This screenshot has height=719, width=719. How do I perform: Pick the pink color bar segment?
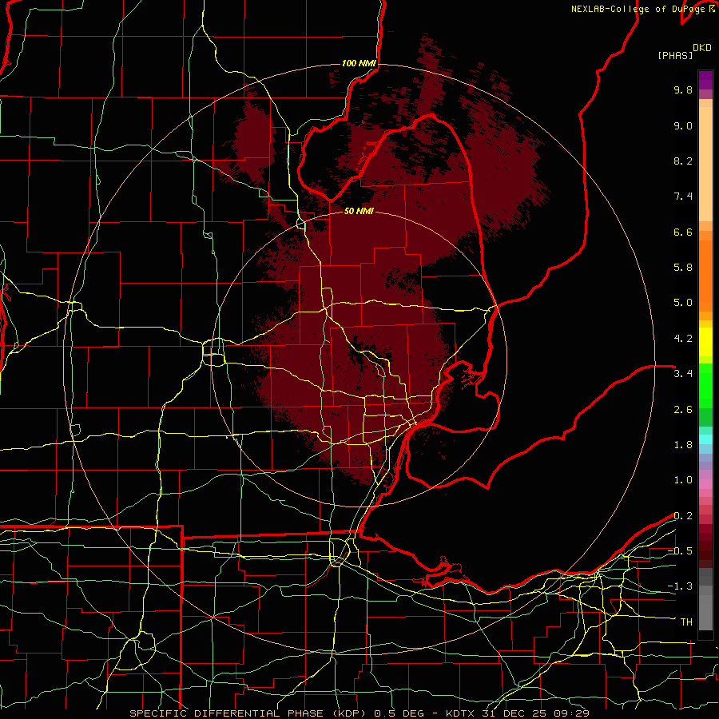705,484
